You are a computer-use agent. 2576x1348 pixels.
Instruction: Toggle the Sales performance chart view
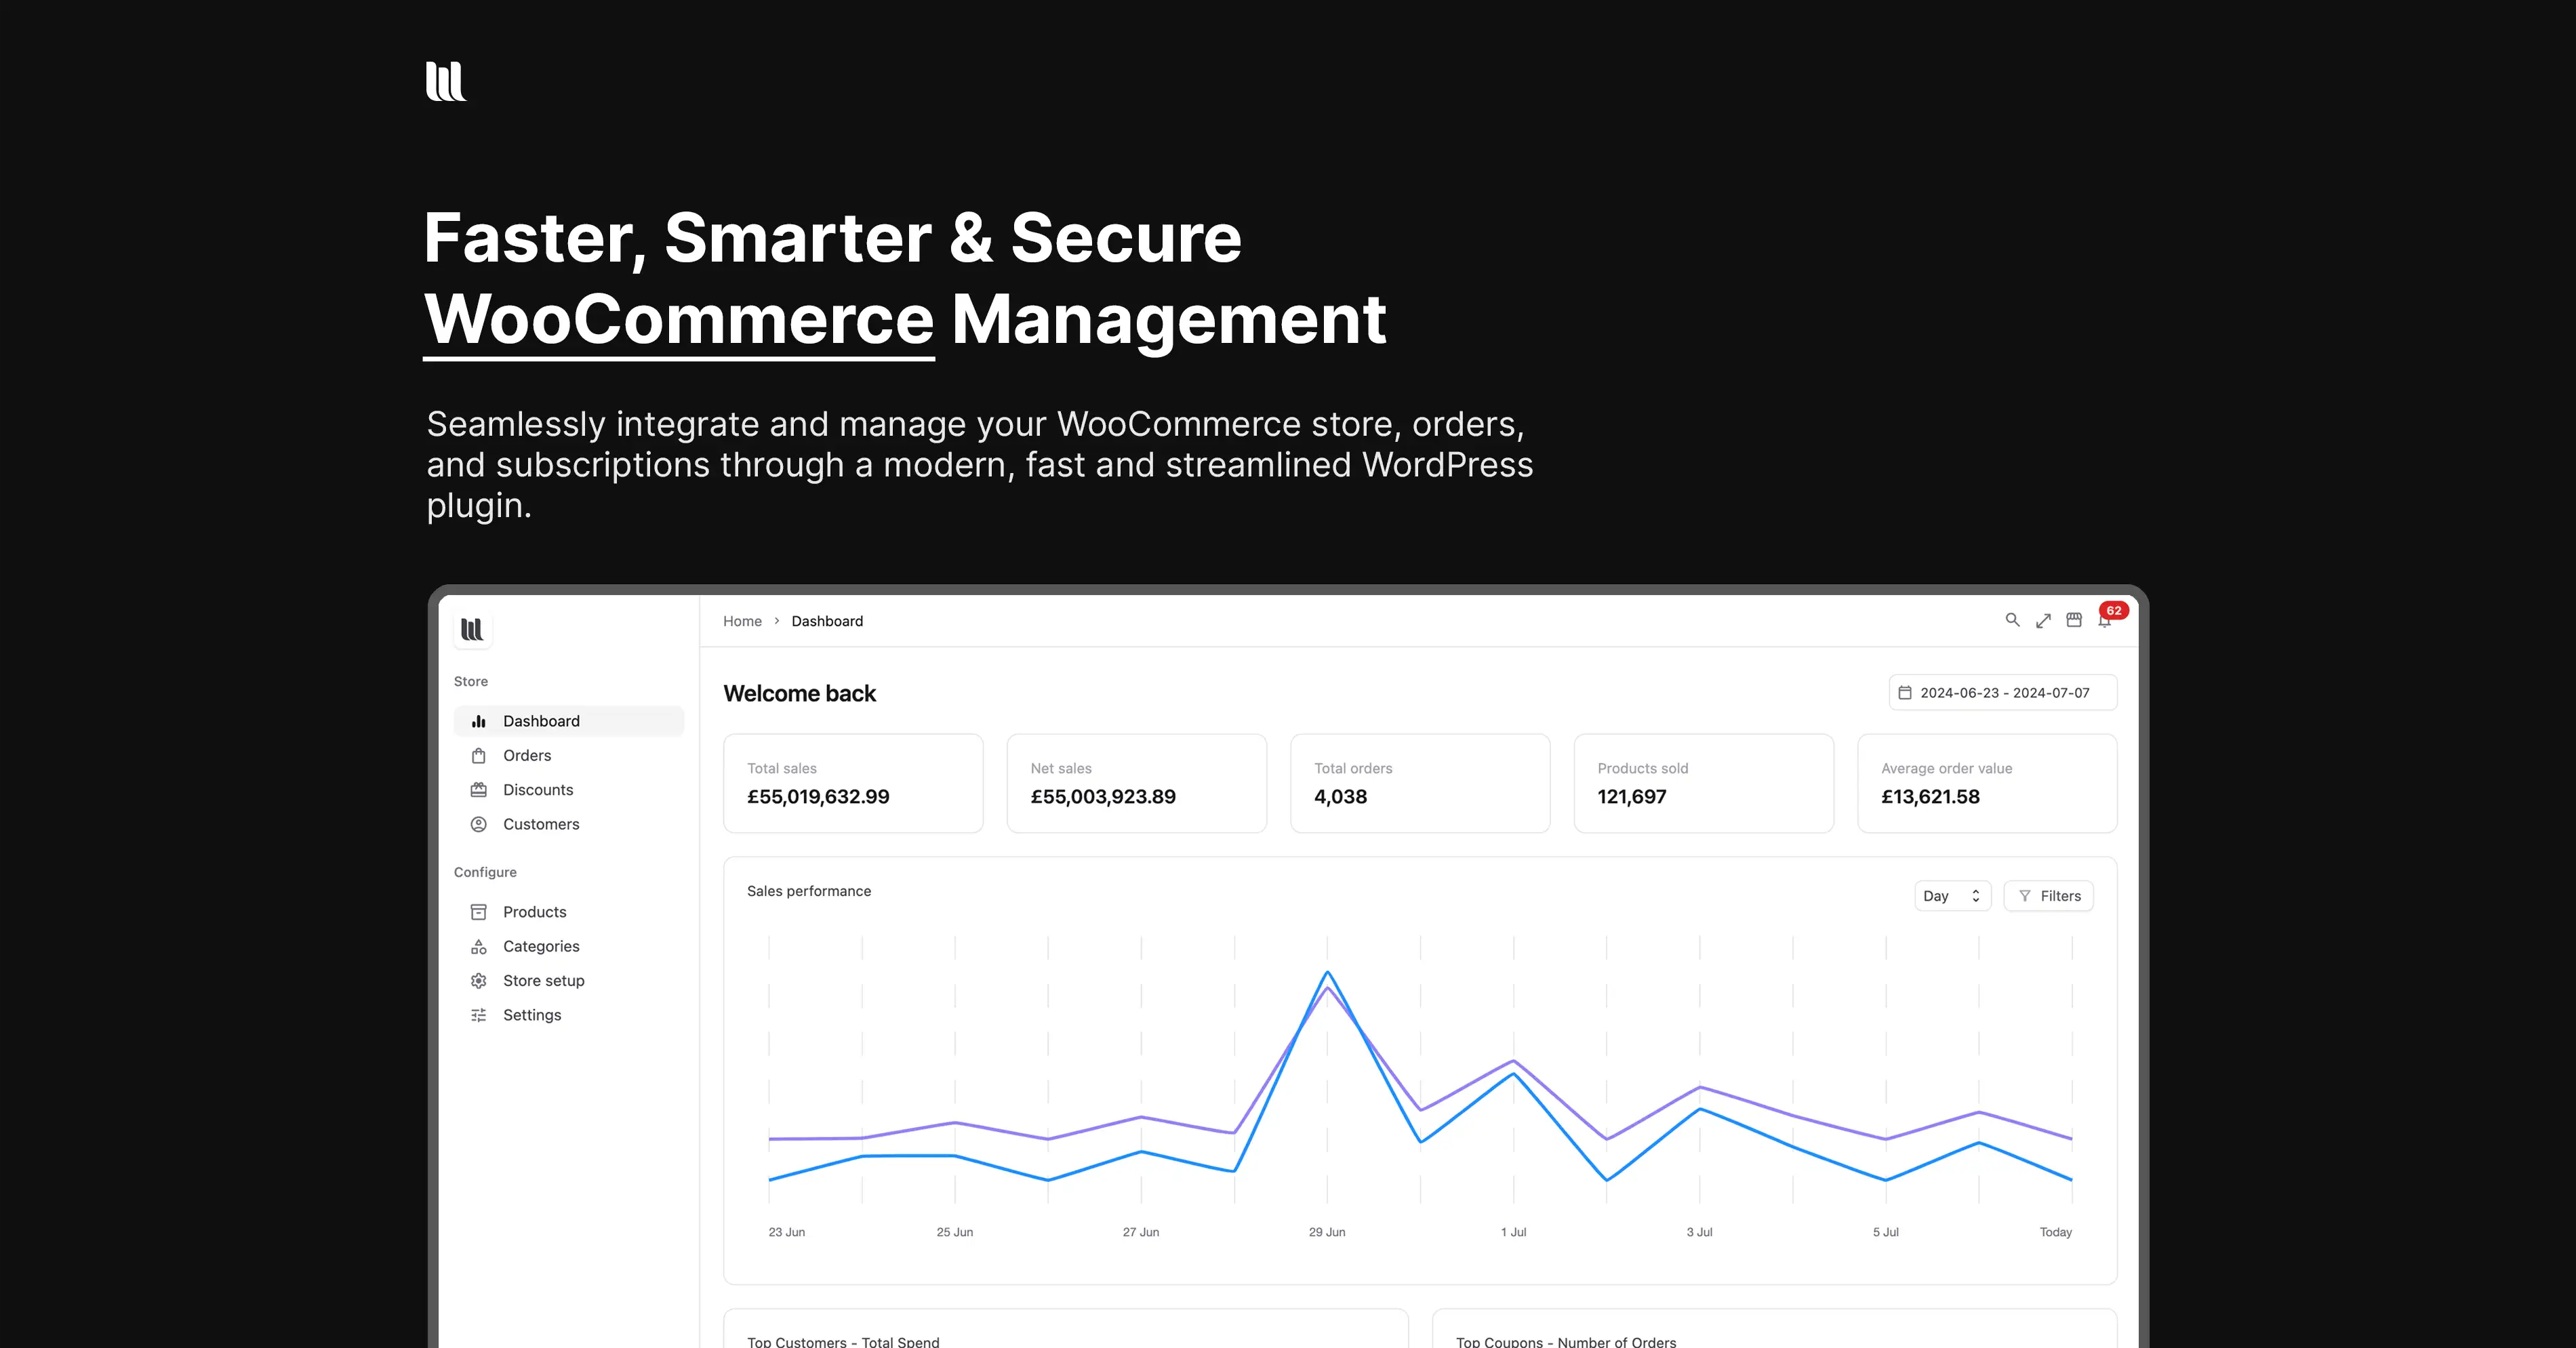click(1949, 895)
